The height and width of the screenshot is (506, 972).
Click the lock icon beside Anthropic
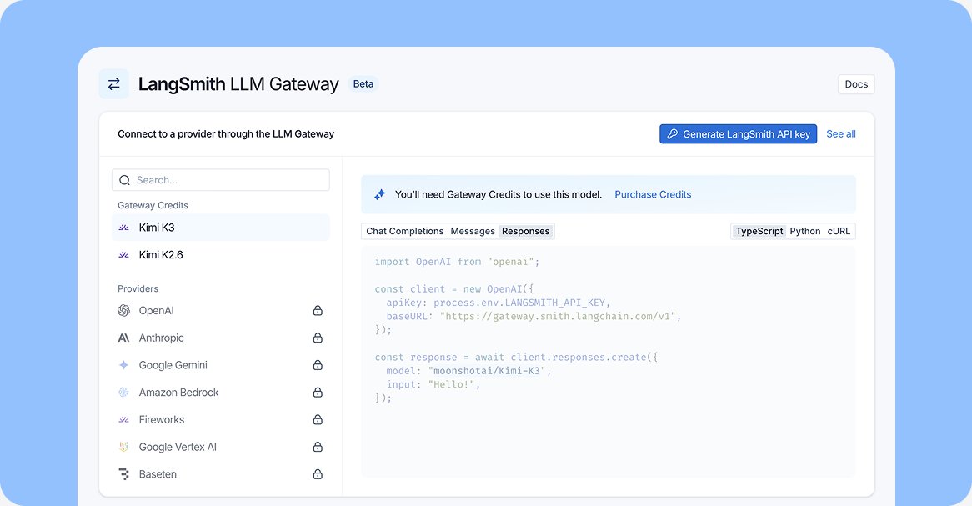click(318, 338)
